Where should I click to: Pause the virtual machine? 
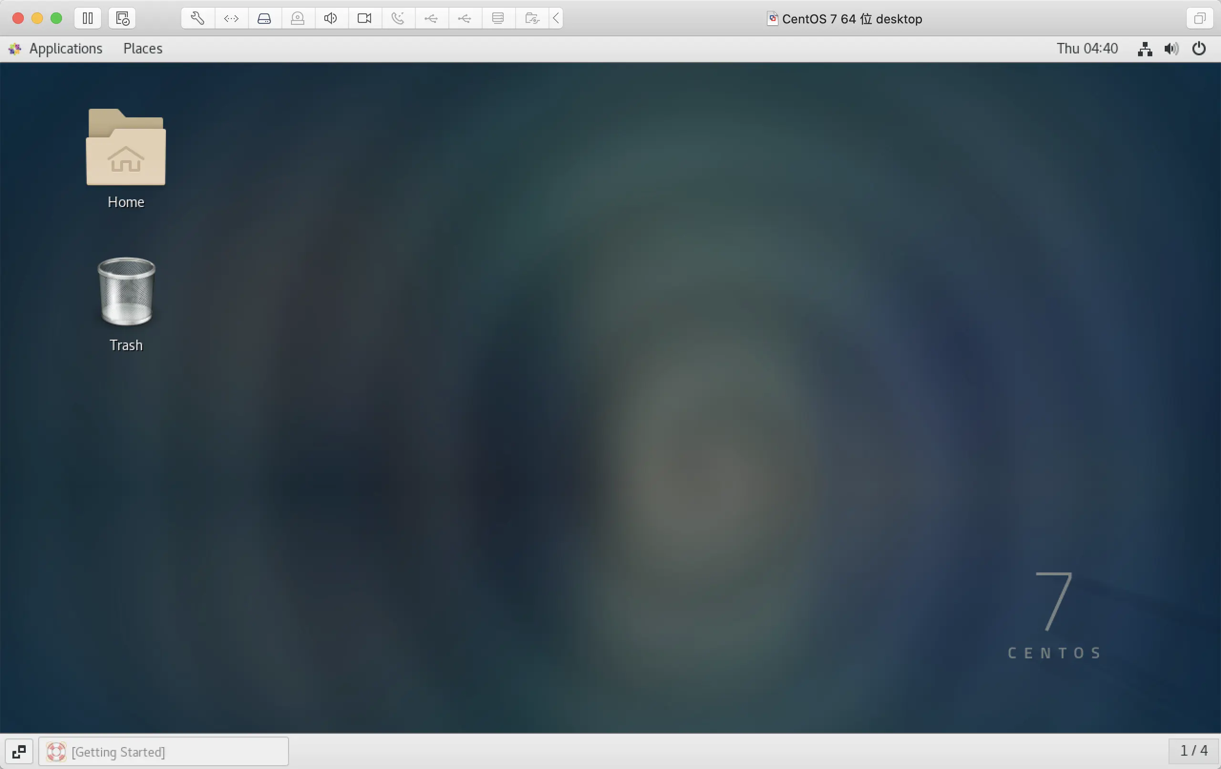pyautogui.click(x=88, y=19)
